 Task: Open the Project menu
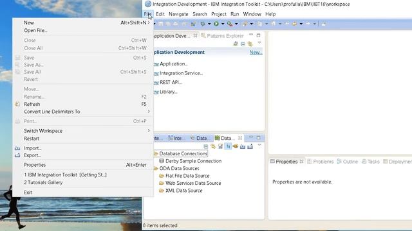pos(219,14)
